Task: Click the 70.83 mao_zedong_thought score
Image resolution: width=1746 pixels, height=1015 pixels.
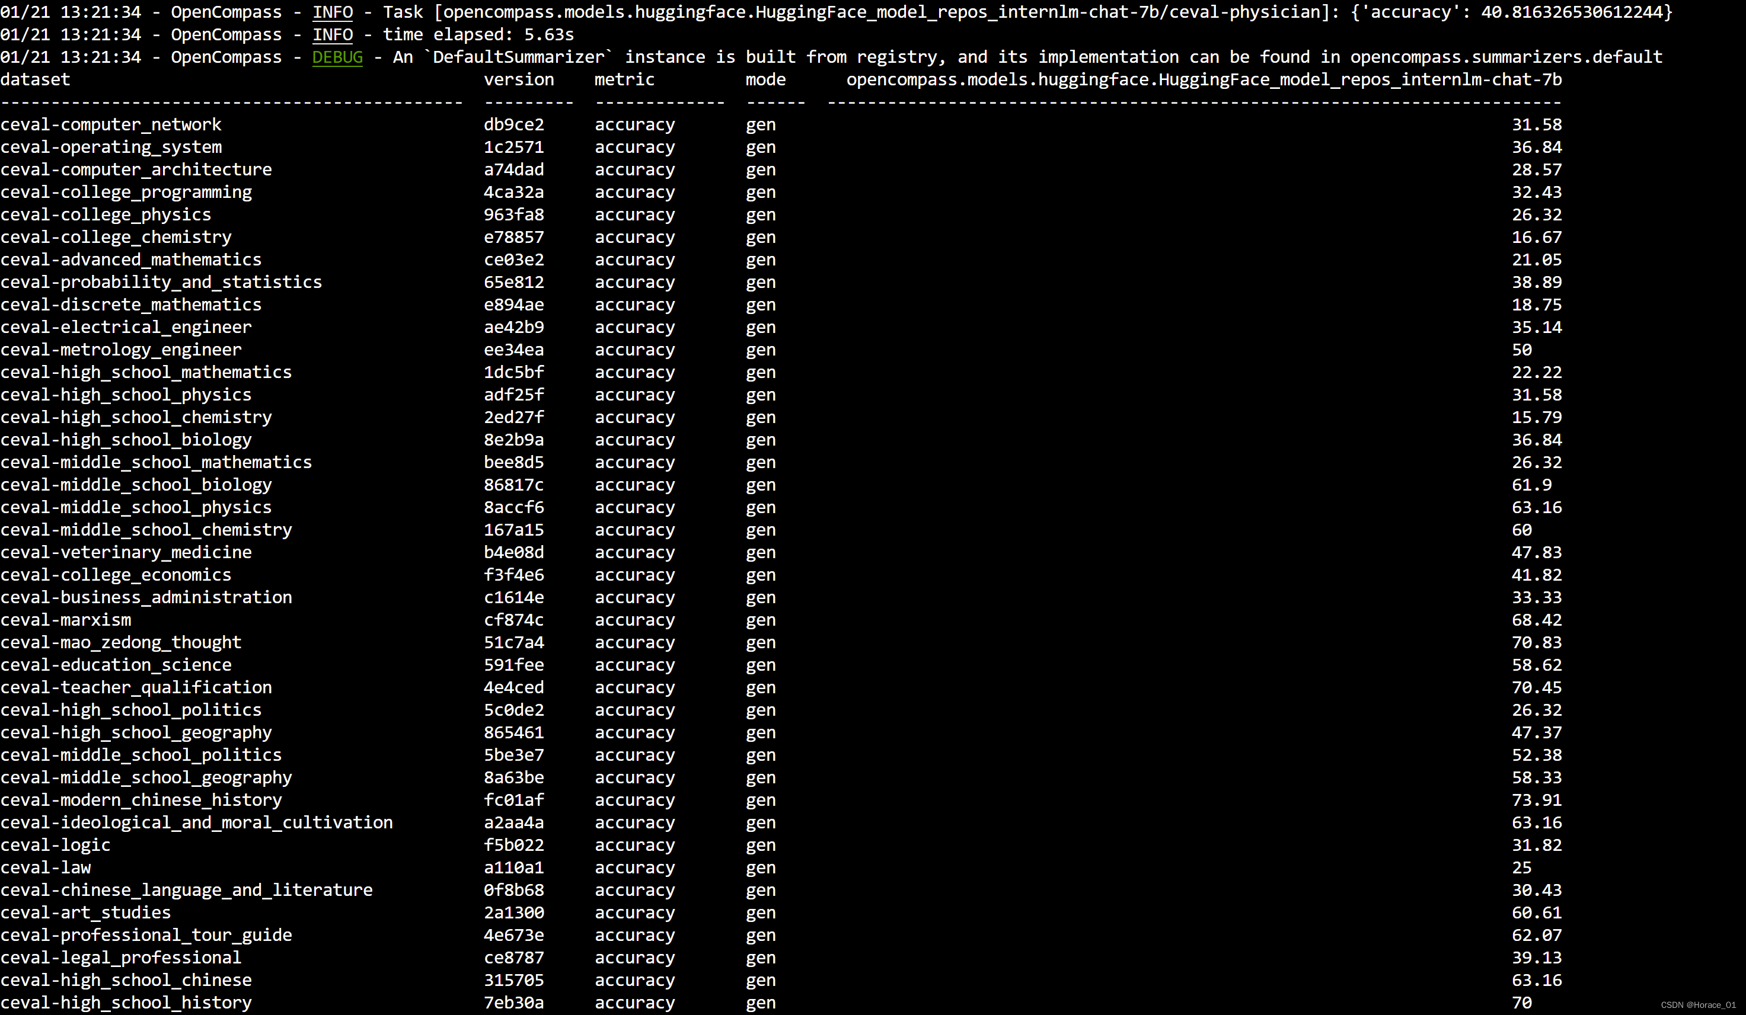Action: pyautogui.click(x=1536, y=642)
